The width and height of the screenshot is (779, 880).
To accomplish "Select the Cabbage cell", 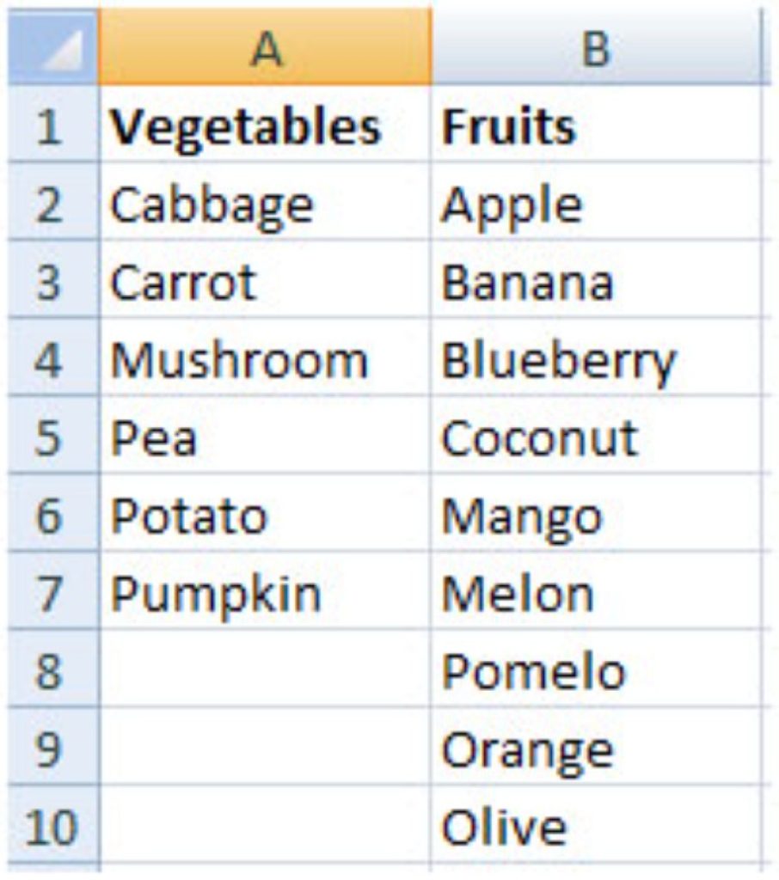I will [x=265, y=202].
